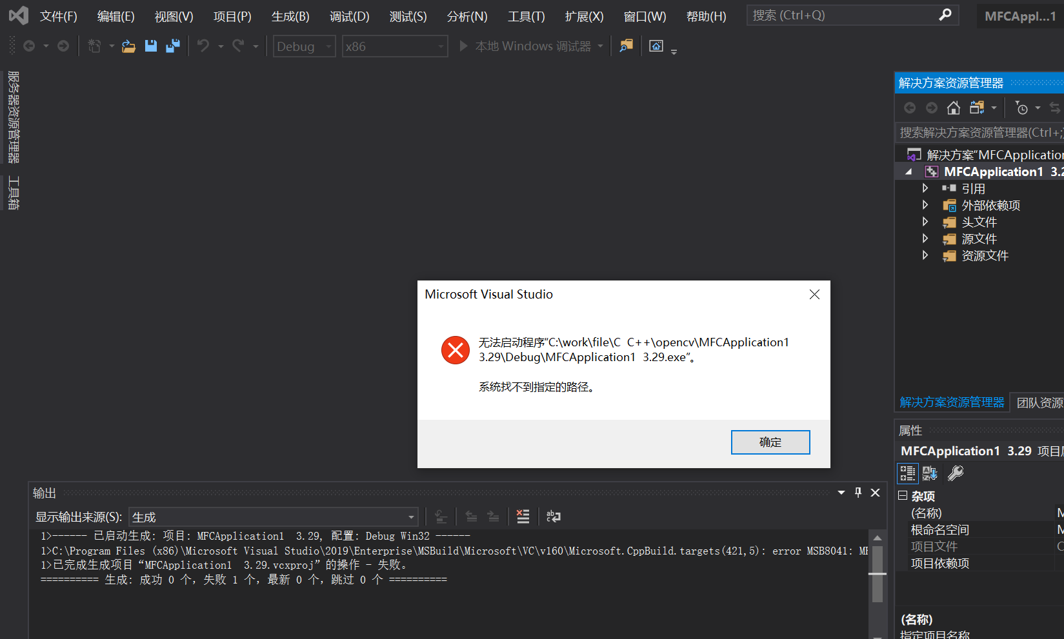This screenshot has width=1064, height=639.
Task: Clear all output with the Clear All icon
Action: point(523,516)
